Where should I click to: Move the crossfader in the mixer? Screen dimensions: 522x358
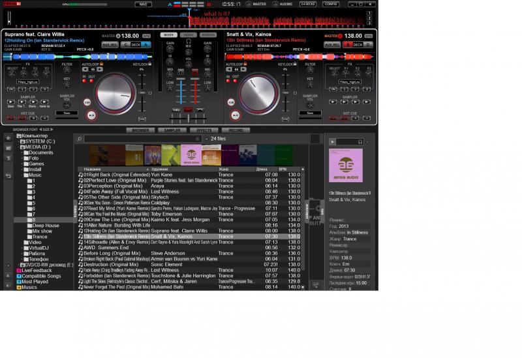click(x=189, y=118)
